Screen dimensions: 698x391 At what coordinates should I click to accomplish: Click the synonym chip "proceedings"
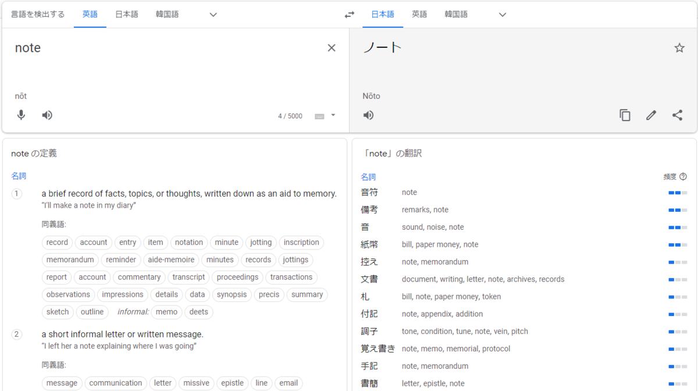click(237, 278)
